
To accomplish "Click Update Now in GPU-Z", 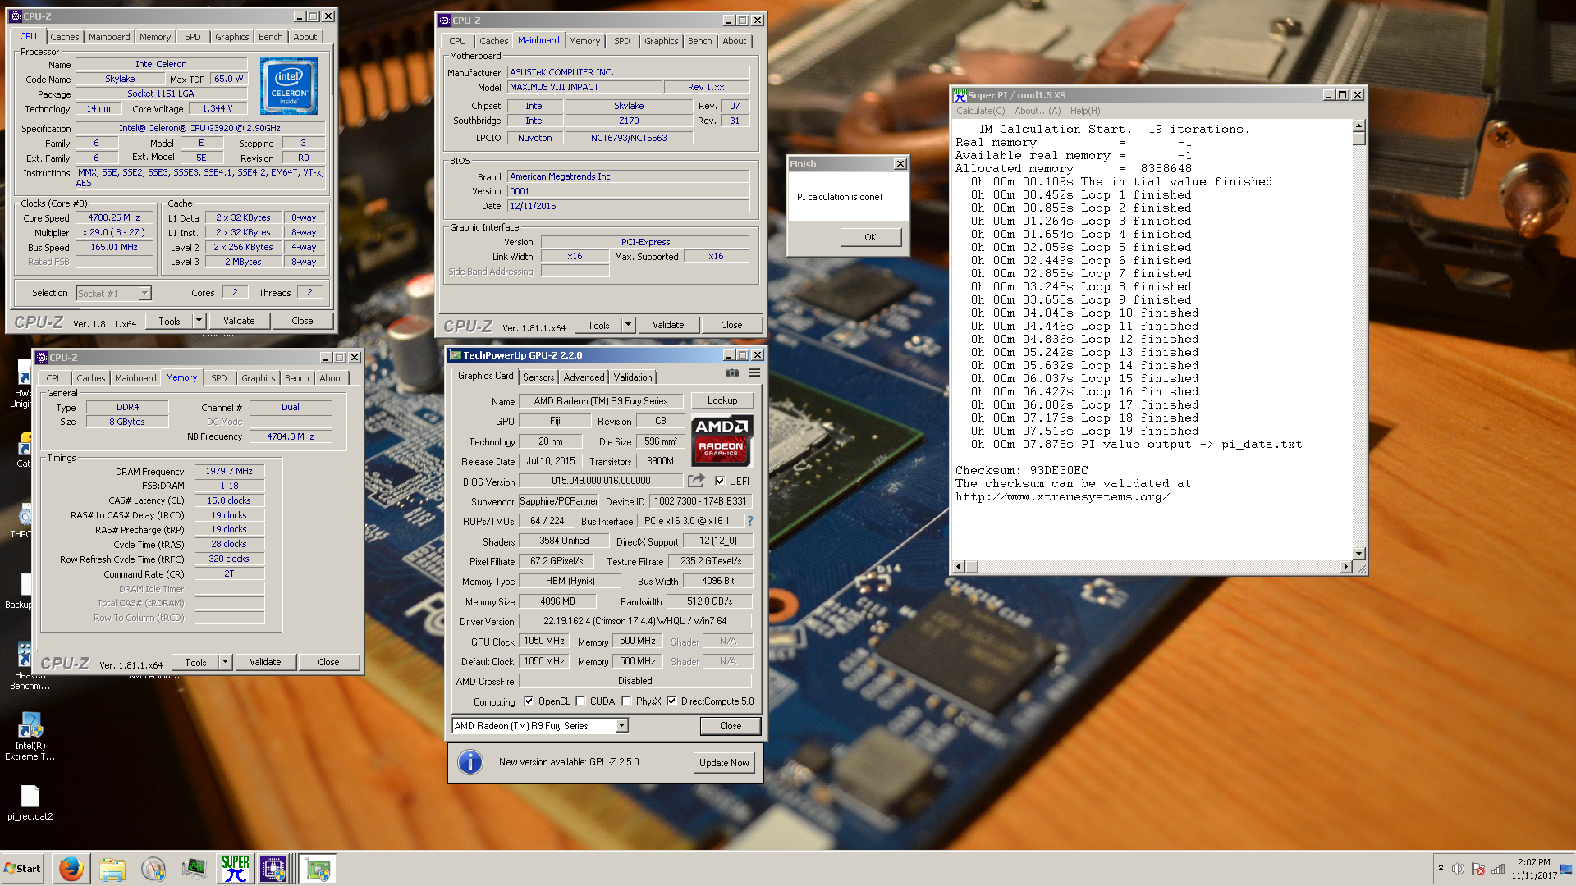I will point(724,762).
